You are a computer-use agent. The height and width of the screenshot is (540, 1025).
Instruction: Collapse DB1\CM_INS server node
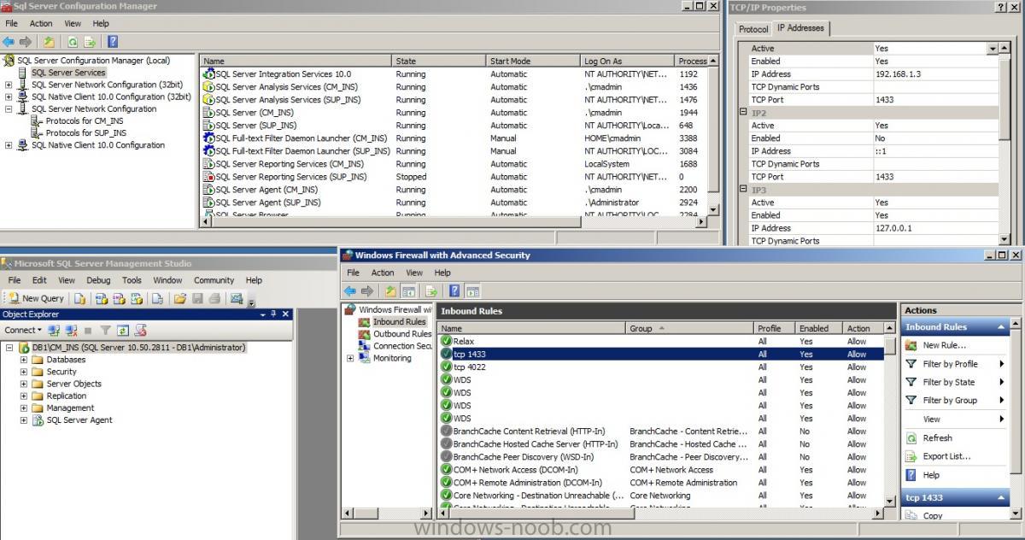pyautogui.click(x=9, y=348)
